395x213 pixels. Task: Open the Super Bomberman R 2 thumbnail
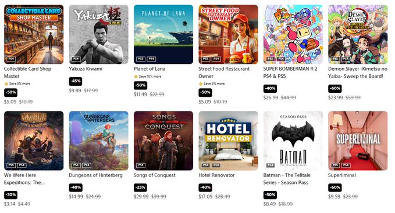(x=293, y=34)
